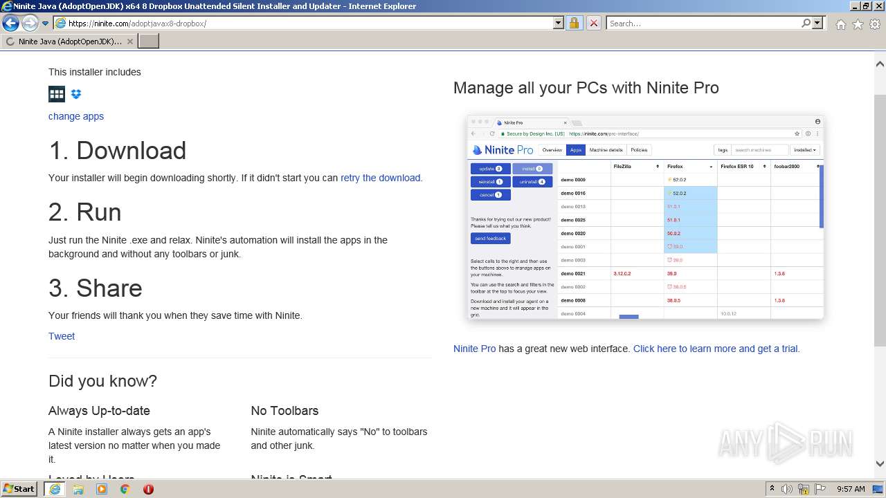Expand the address bar autocomplete dropdown
Viewport: 886px width, 498px height.
point(559,23)
